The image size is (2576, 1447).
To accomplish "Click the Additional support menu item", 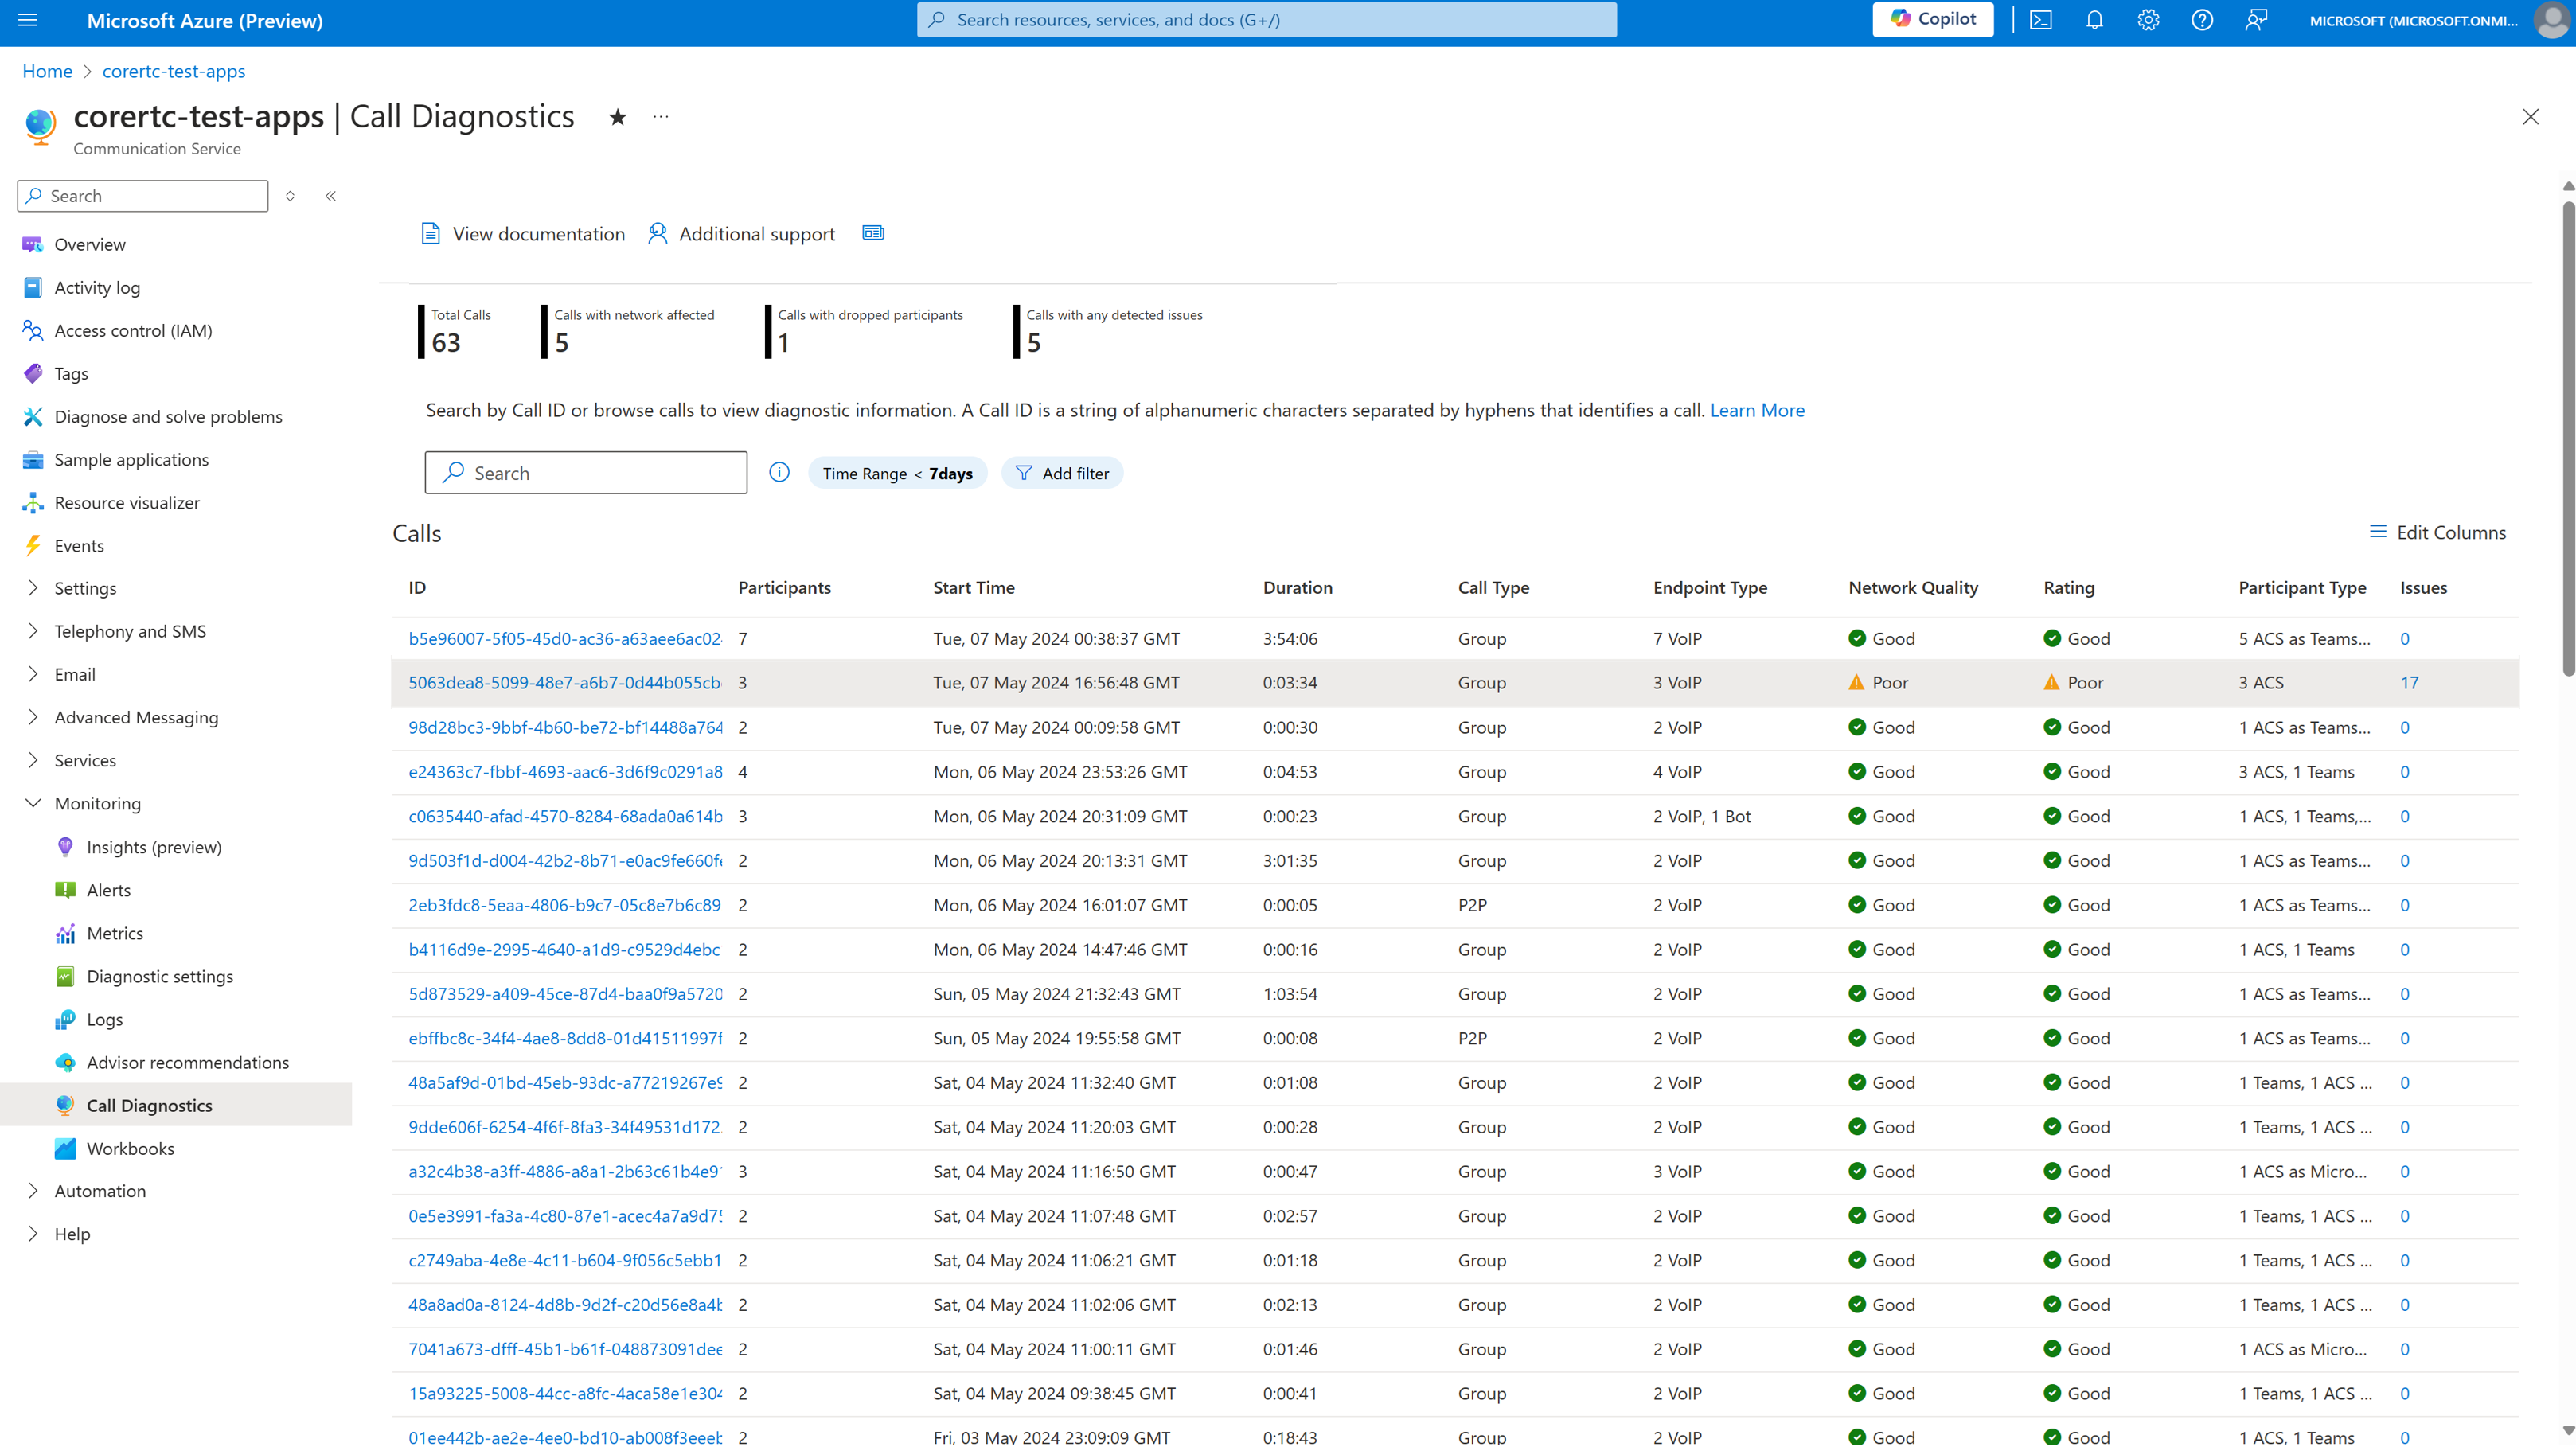I will [740, 233].
